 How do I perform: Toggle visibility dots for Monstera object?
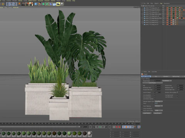[164, 10]
